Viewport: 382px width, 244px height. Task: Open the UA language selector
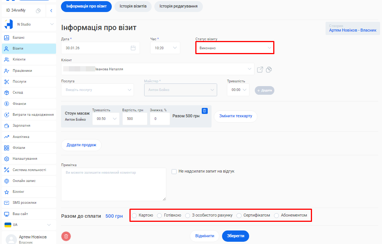28,225
